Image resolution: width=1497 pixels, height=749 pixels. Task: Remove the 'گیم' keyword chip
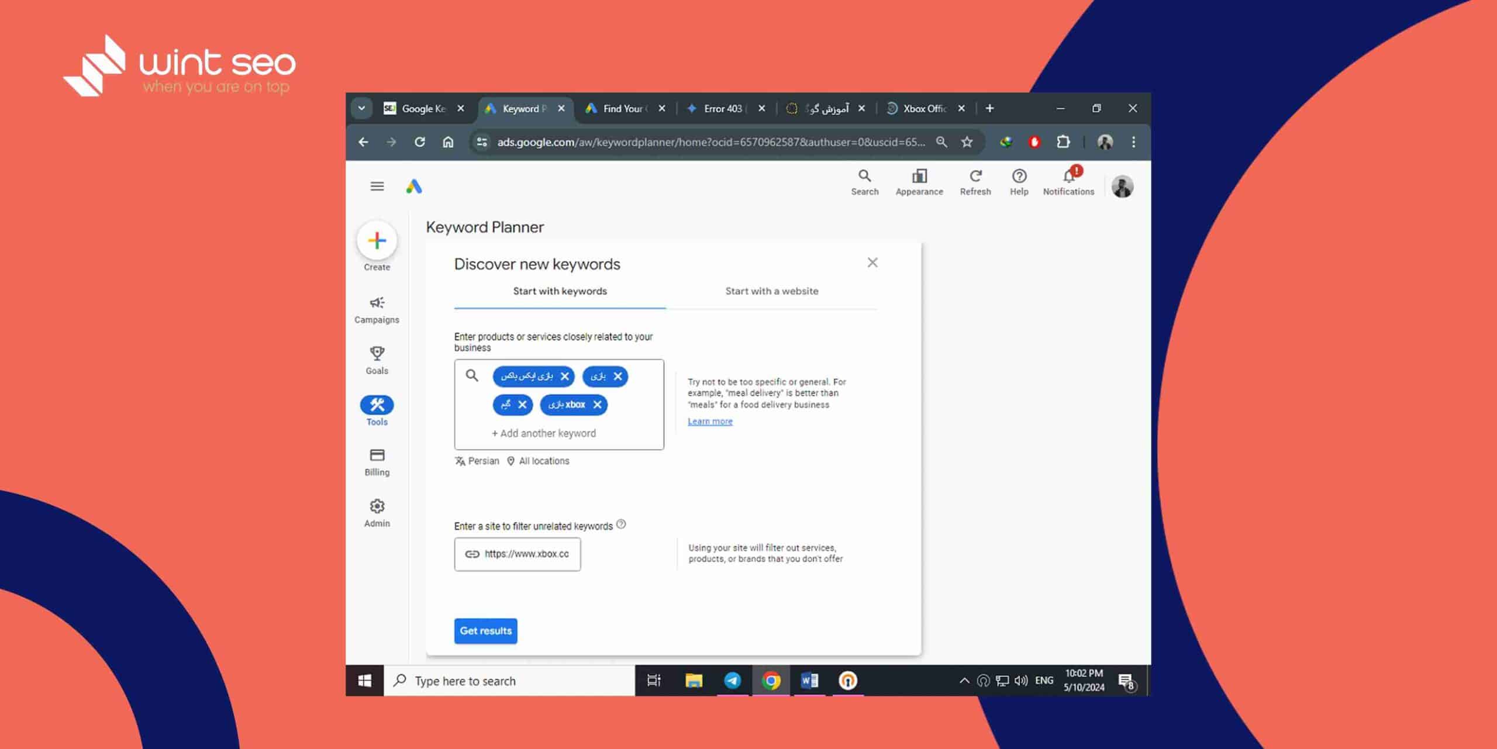click(x=522, y=405)
